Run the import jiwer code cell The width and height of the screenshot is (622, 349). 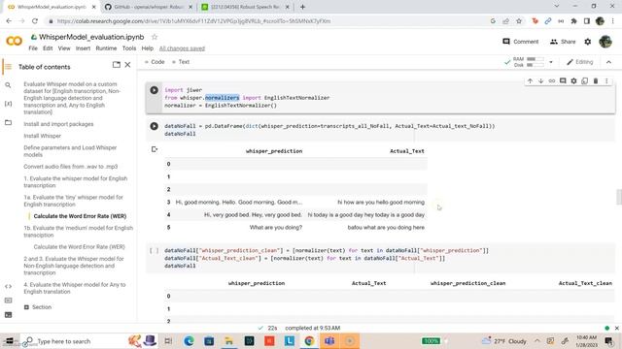point(154,90)
